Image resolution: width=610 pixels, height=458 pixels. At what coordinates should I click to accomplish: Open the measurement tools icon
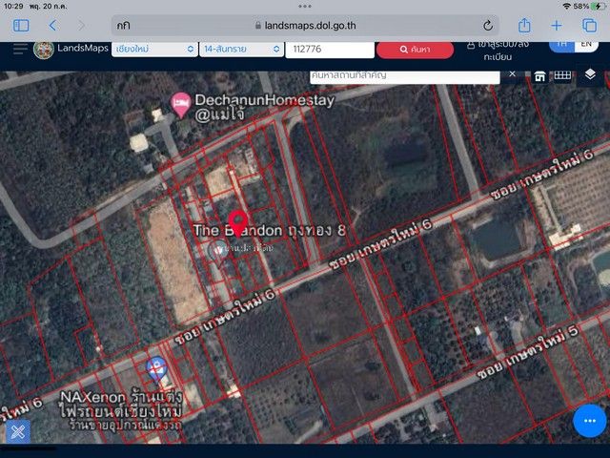pyautogui.click(x=17, y=431)
